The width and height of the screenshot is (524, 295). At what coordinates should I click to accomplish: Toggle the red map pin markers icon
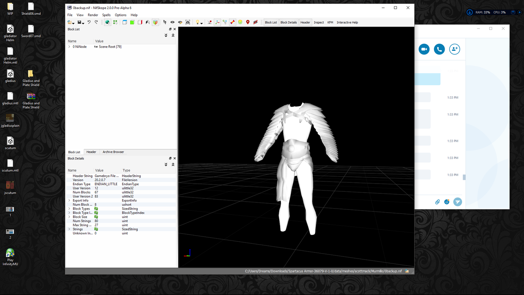point(248,22)
